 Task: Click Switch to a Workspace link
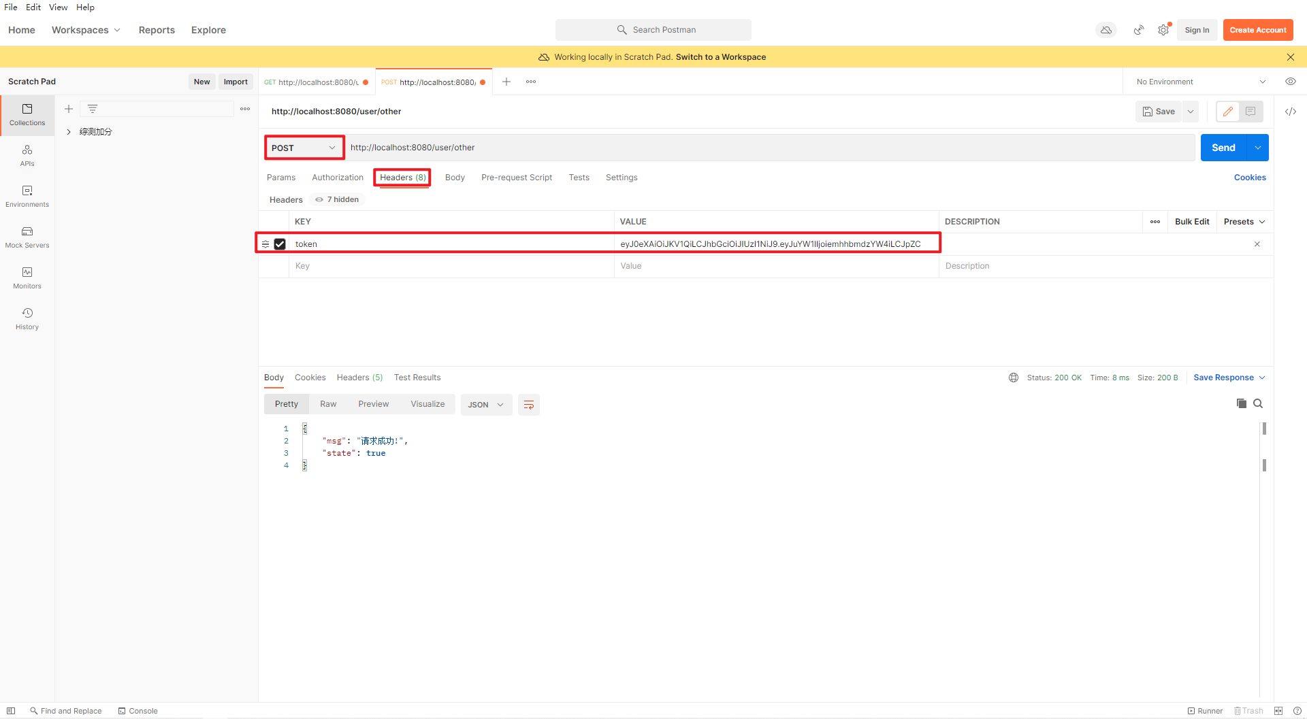[x=721, y=57]
